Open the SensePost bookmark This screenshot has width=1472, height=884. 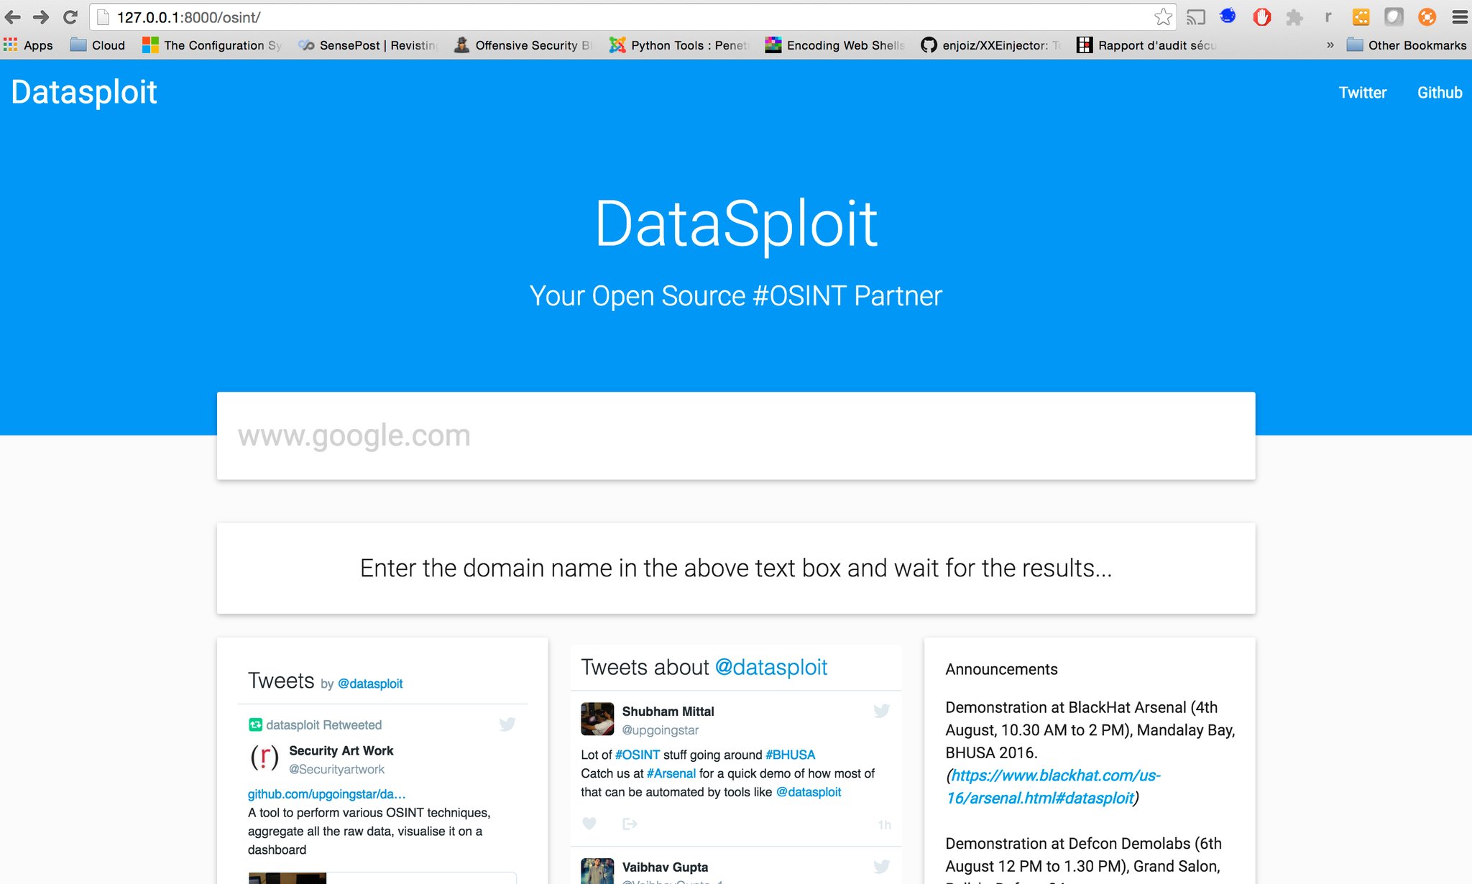coord(368,45)
